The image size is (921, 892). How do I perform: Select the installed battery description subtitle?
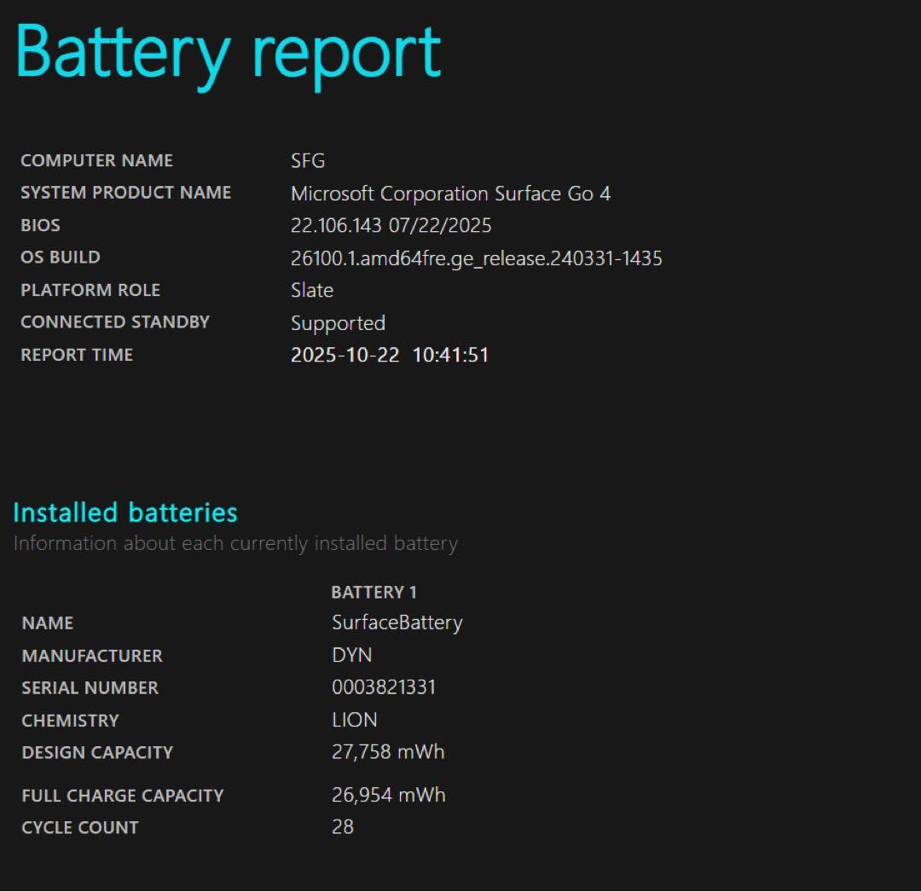235,543
